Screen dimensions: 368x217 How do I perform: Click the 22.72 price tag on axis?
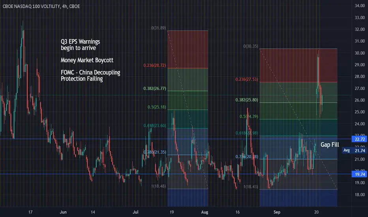coord(360,139)
